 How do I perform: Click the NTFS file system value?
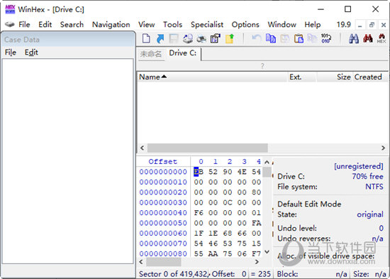point(374,187)
